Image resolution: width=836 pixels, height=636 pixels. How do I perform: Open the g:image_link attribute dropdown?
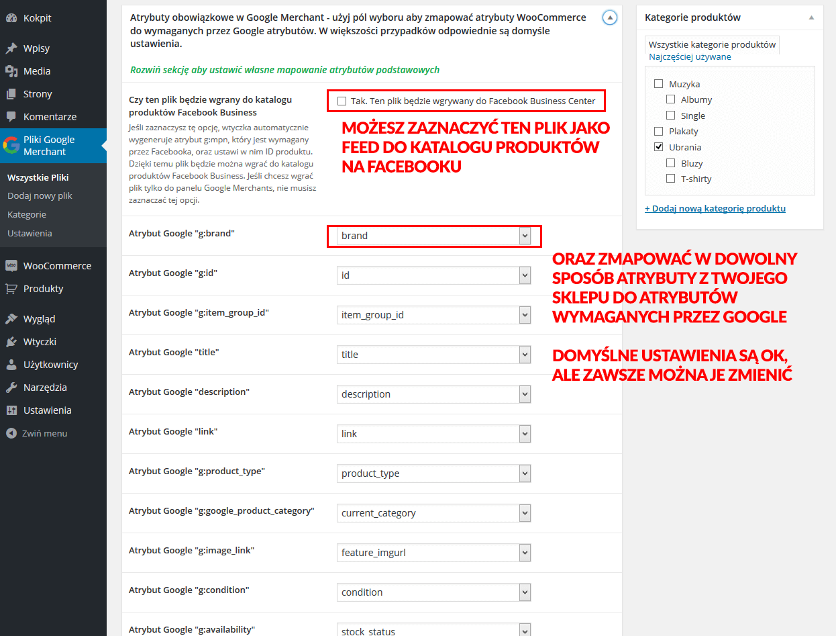tap(434, 553)
